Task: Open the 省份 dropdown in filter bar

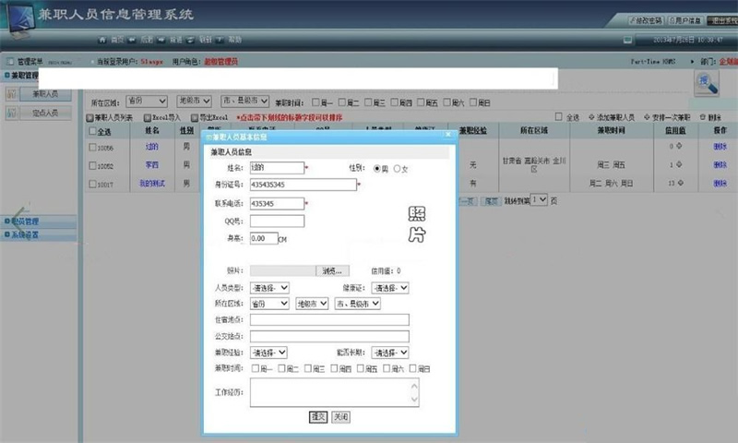Action: point(148,101)
